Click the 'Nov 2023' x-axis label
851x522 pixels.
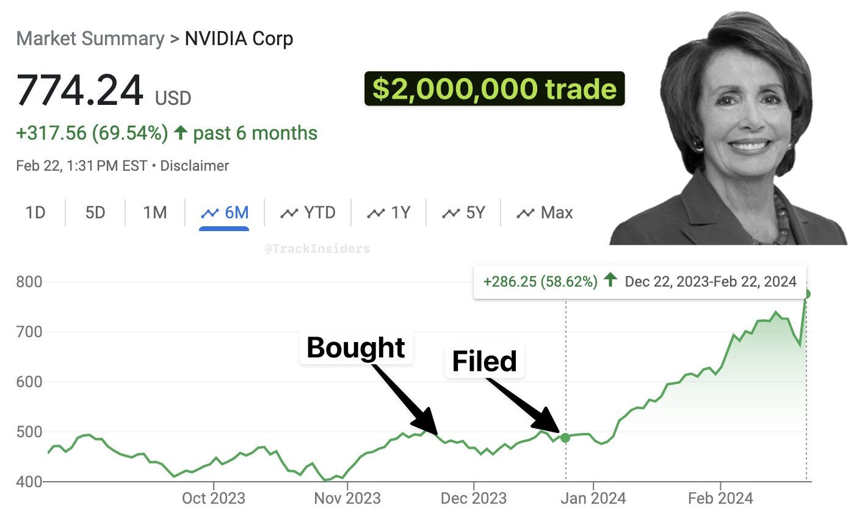click(x=347, y=498)
